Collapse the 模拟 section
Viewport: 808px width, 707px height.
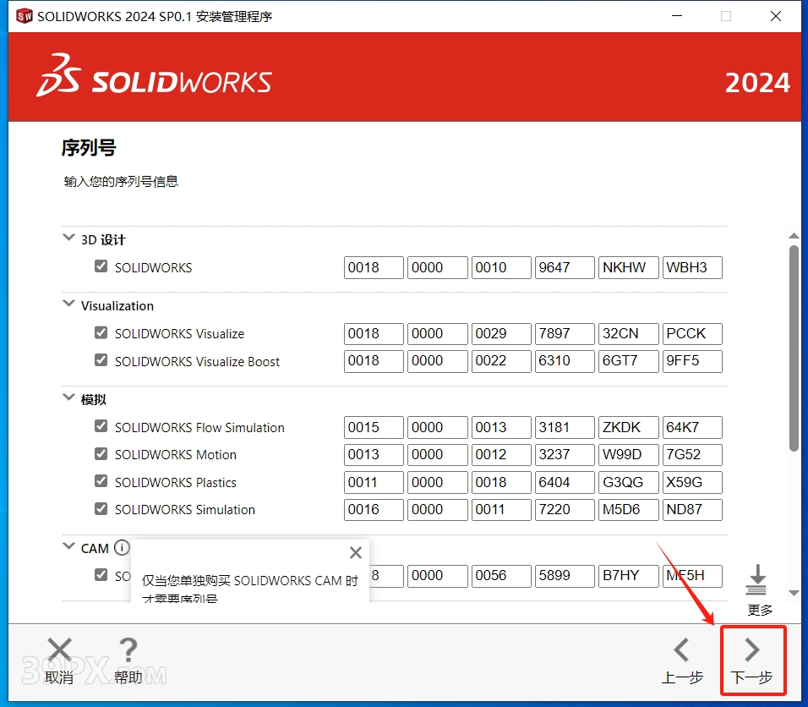69,398
